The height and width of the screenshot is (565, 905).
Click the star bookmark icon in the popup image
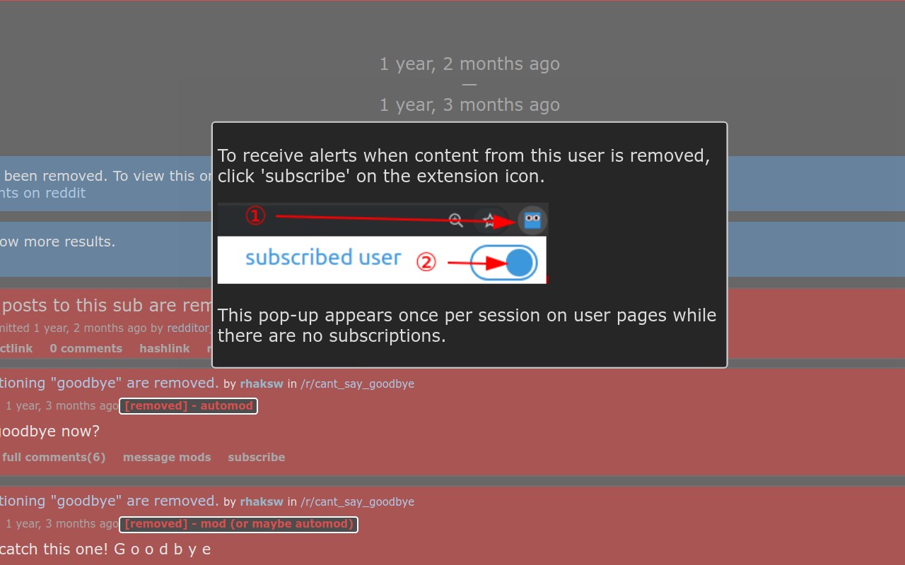pos(490,221)
